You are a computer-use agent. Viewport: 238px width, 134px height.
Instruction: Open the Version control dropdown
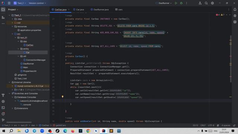(37, 3)
